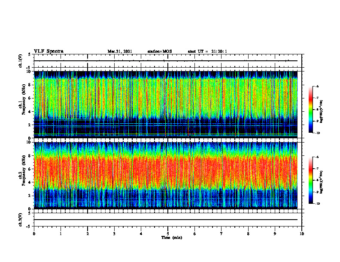The image size is (340, 262).
Task: Click the '5' tick label of ch.1(V) axis
Action: tap(29, 54)
